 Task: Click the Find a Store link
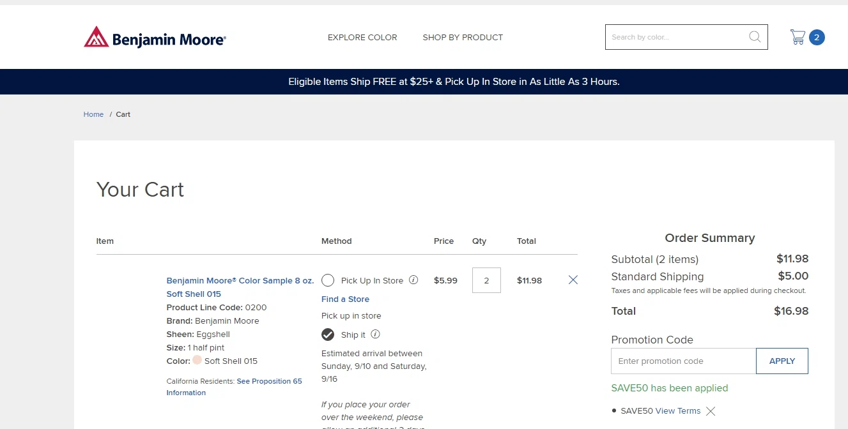345,299
